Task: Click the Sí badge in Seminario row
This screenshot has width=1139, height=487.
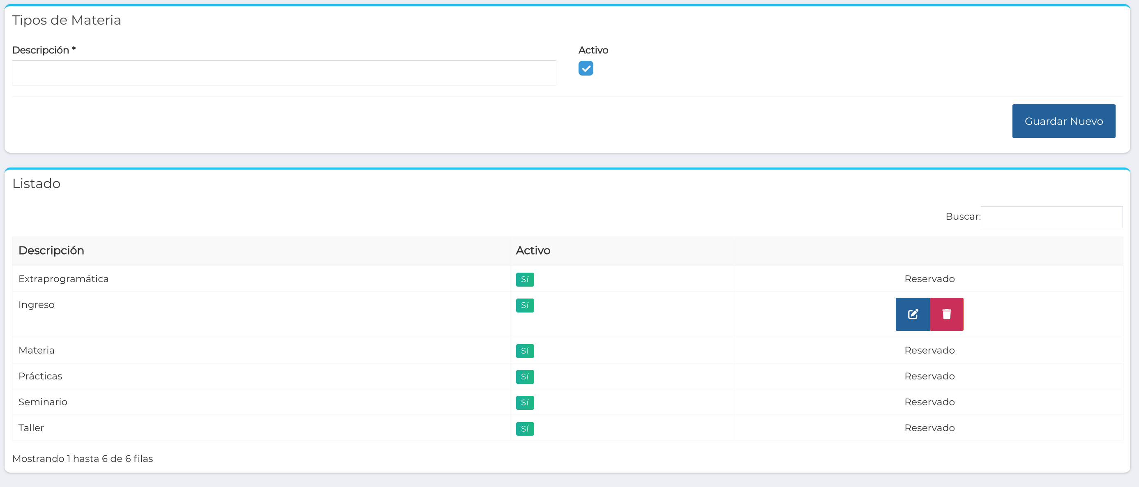Action: (x=524, y=402)
